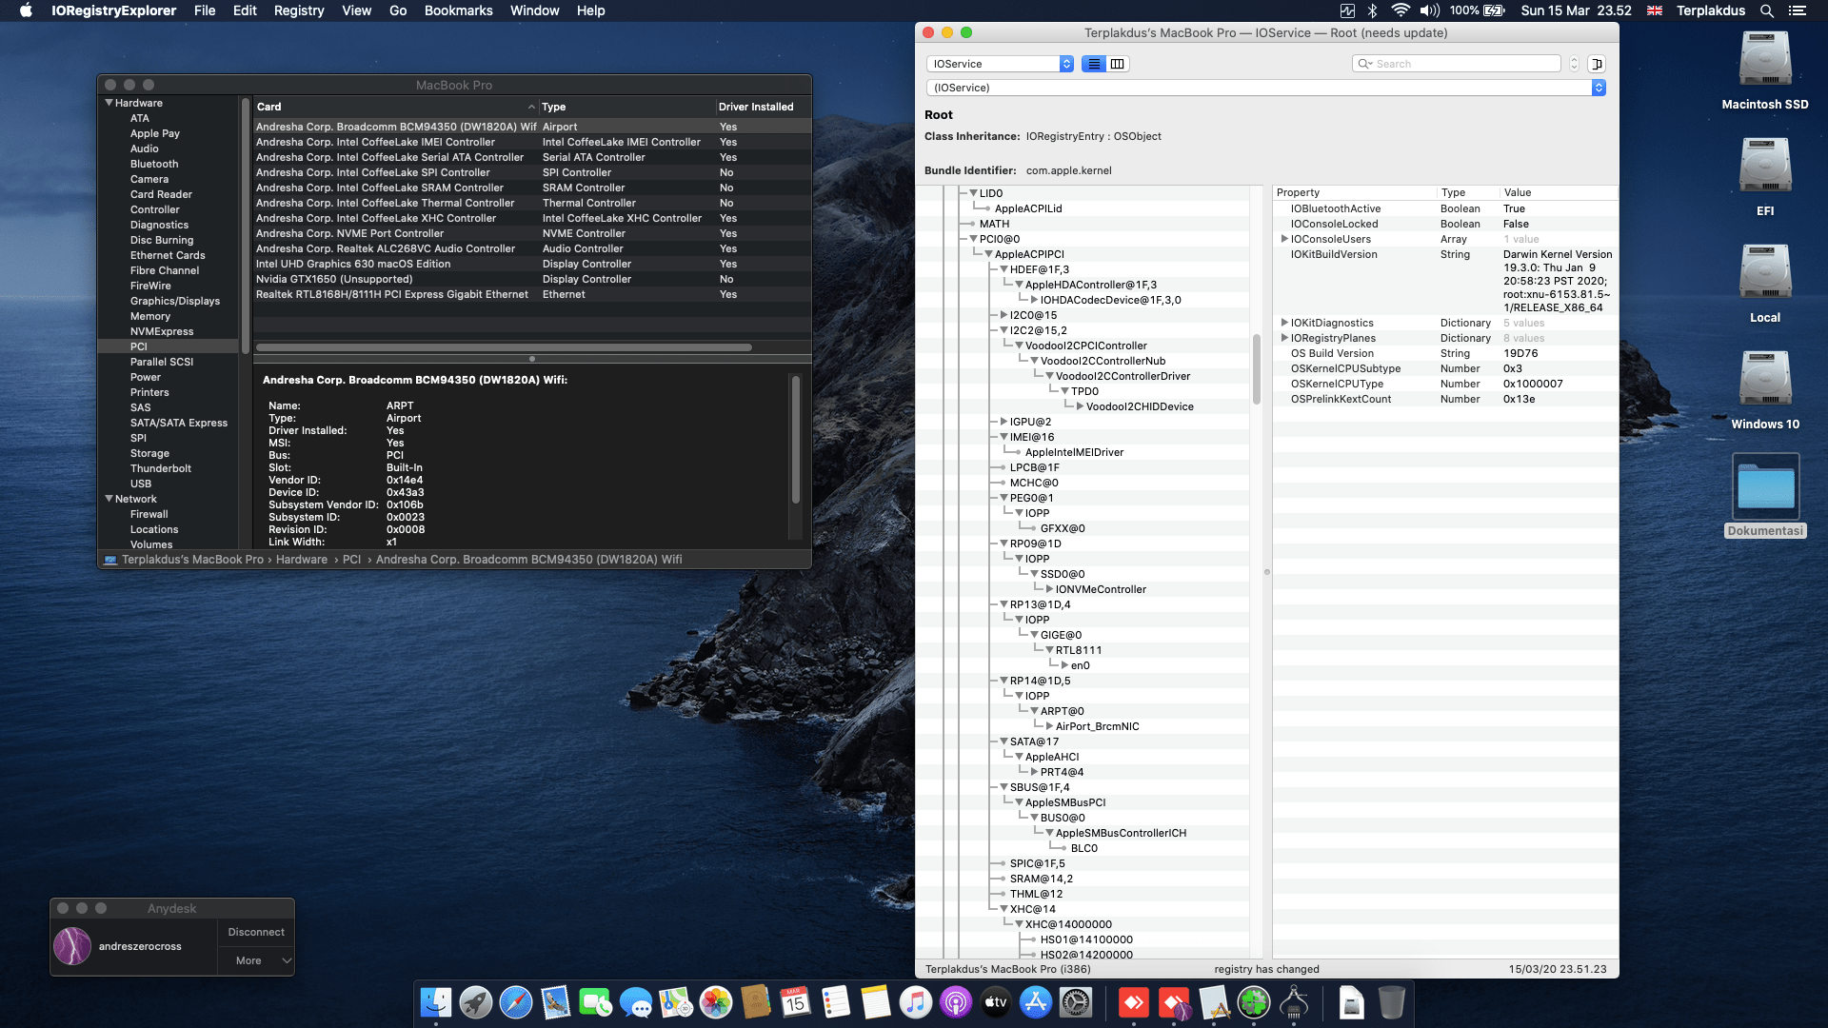Select the VoodooI2CHIDDevice entry
The height and width of the screenshot is (1028, 1828).
pyautogui.click(x=1140, y=406)
